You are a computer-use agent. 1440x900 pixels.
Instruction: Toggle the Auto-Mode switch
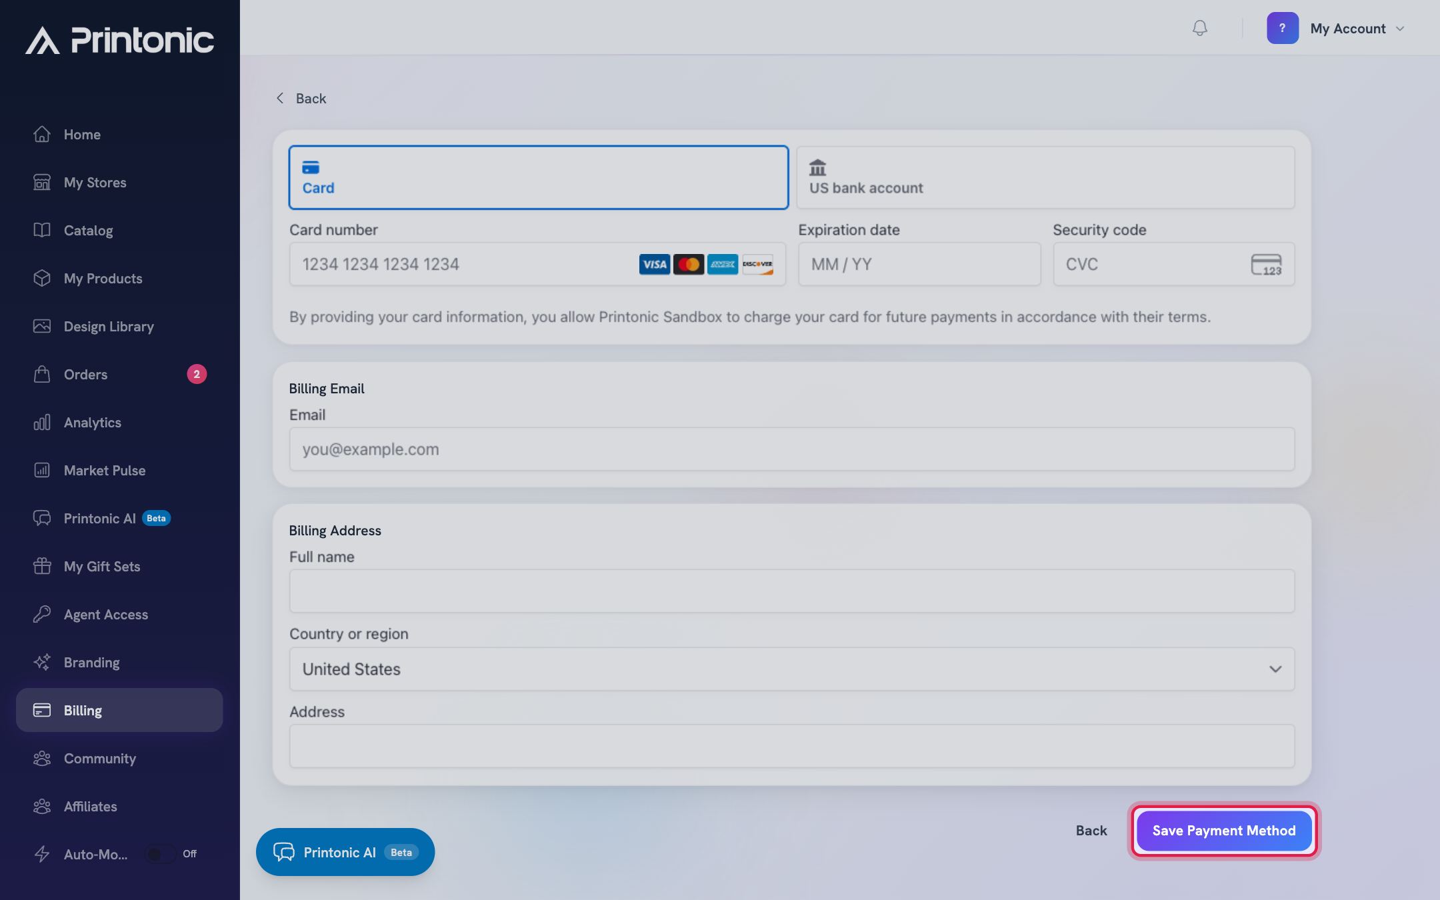pos(160,854)
